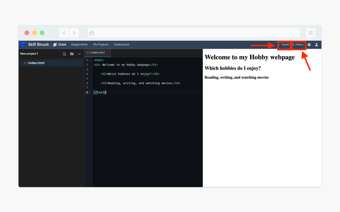Open the browser menu lines icon

tap(311, 33)
